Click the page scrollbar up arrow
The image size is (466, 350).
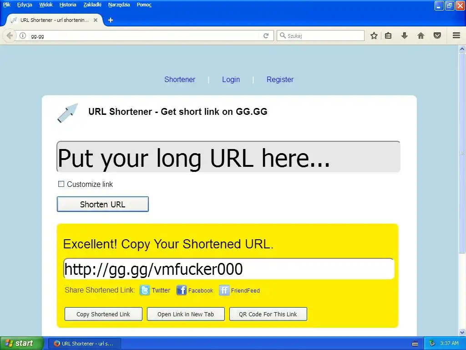pyautogui.click(x=462, y=49)
